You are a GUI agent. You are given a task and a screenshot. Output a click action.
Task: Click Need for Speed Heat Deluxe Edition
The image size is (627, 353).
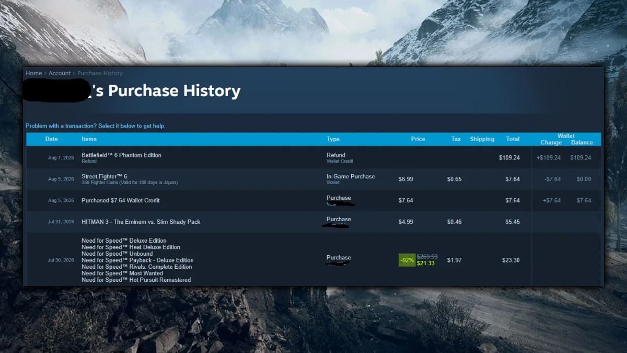(131, 247)
